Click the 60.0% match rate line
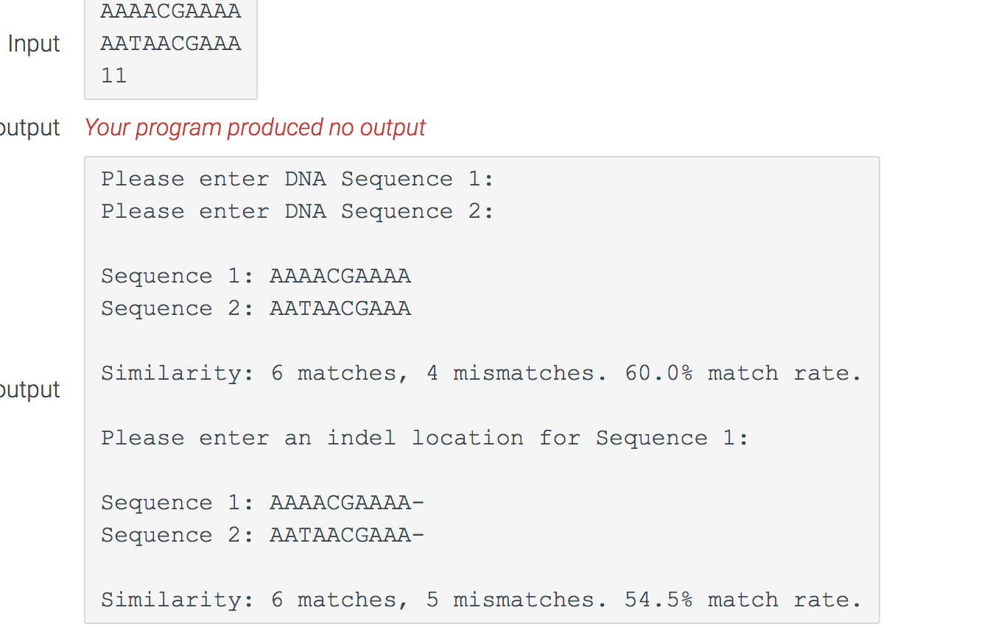 pyautogui.click(x=481, y=373)
